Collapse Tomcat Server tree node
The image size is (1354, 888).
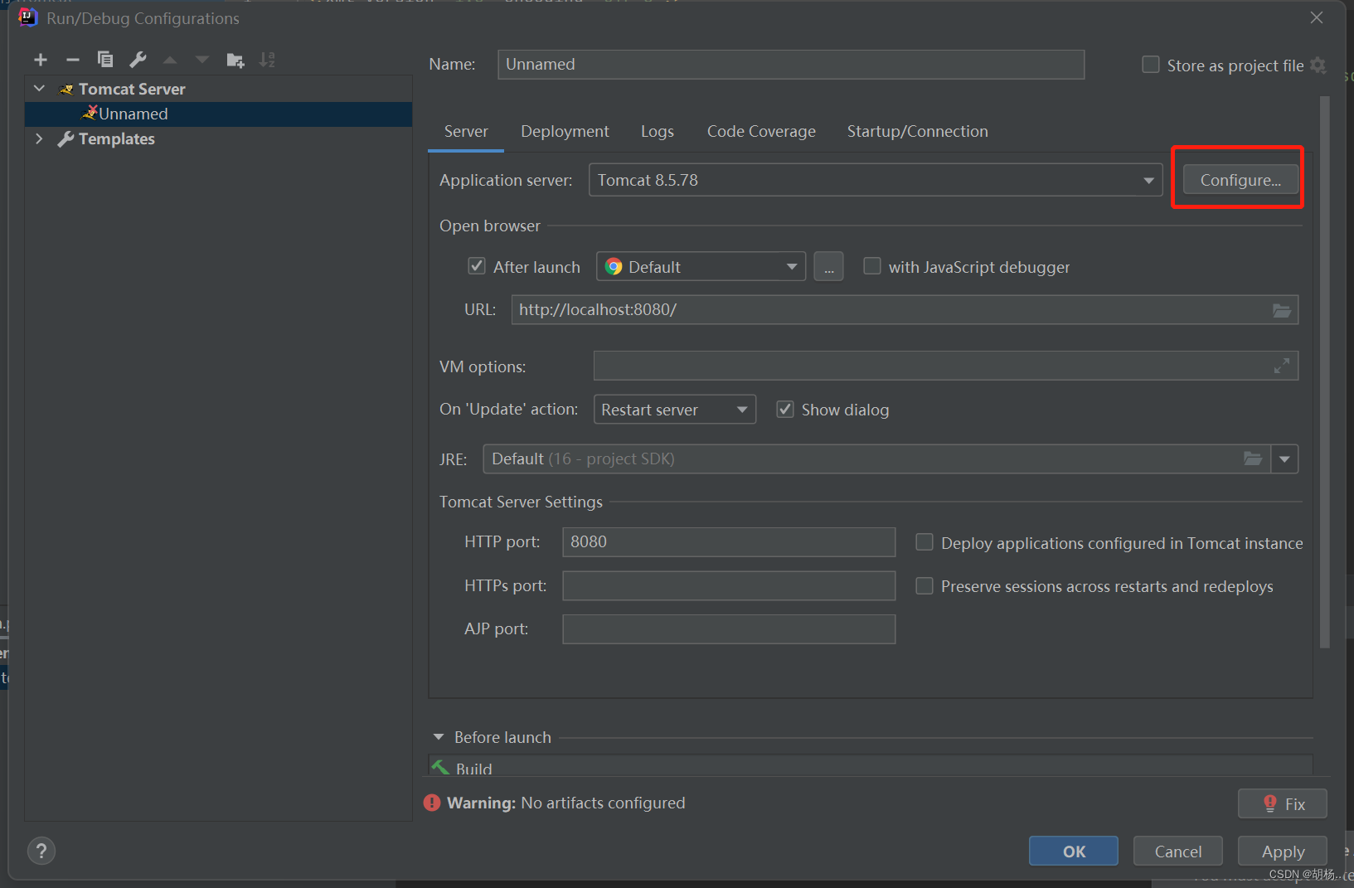(x=39, y=89)
